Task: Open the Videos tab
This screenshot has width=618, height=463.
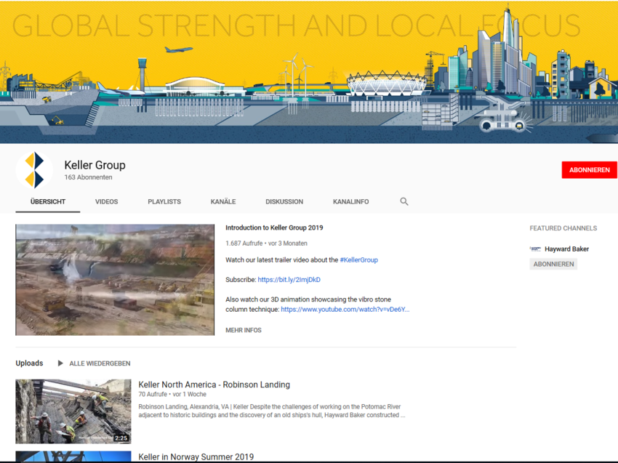Action: point(106,202)
